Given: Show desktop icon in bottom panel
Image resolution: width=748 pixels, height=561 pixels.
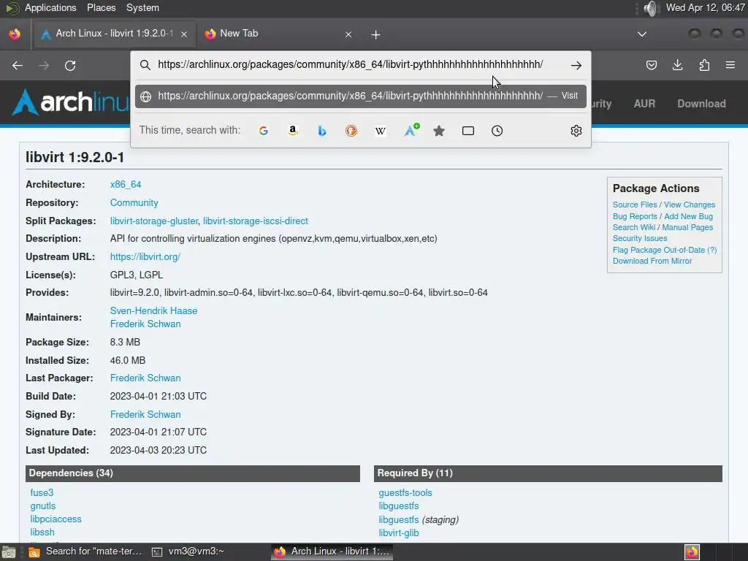Looking at the screenshot, I should click(9, 552).
